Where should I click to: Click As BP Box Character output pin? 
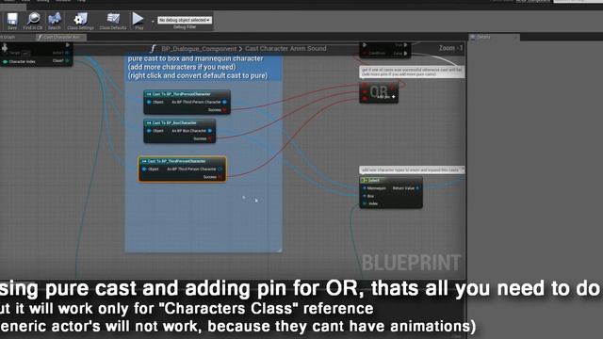pos(210,131)
